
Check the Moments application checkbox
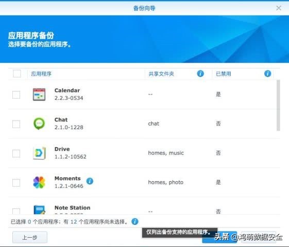(x=16, y=183)
